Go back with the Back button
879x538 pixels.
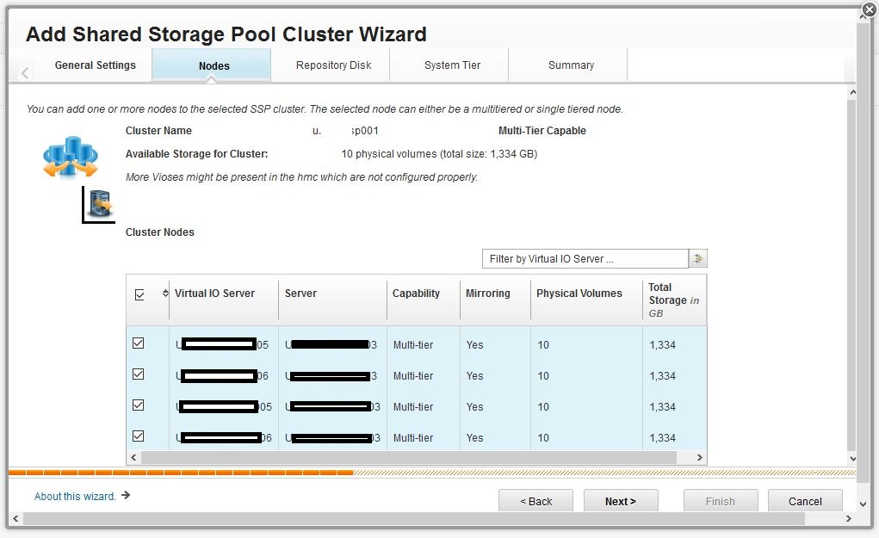pos(535,501)
